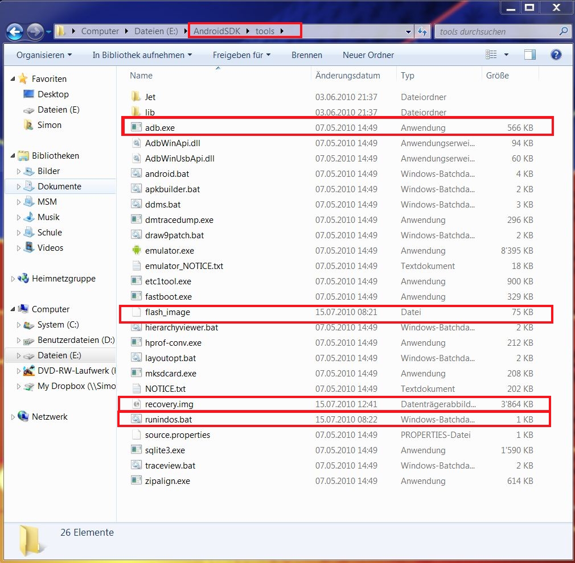
Task: Click the NOTICE.txt document icon
Action: (x=137, y=388)
